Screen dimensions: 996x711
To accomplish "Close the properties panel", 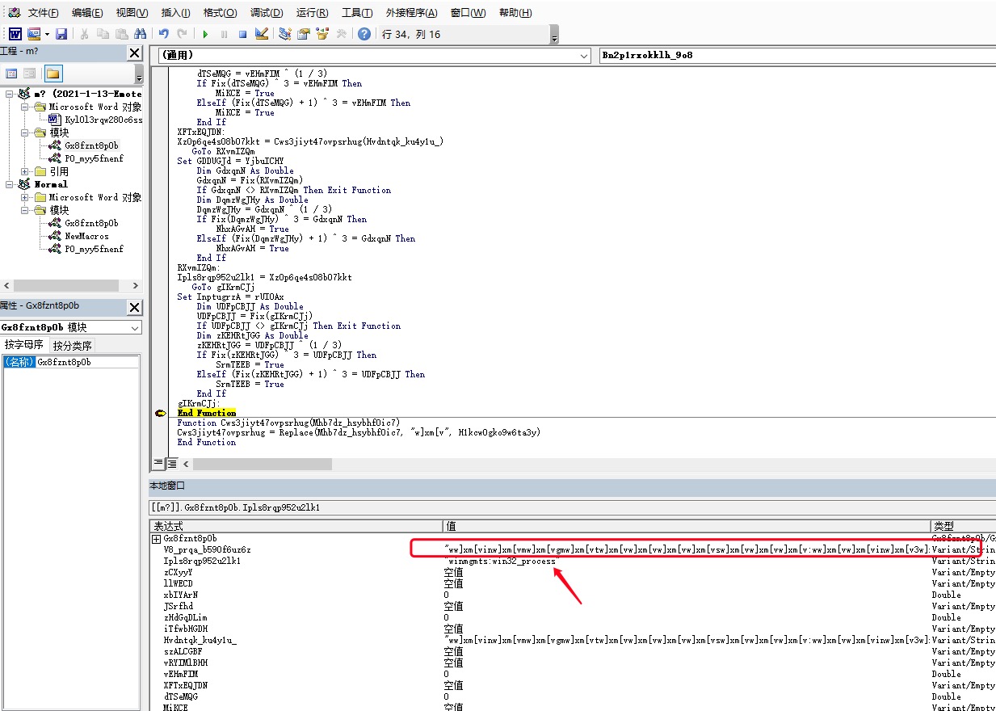I will [x=134, y=307].
